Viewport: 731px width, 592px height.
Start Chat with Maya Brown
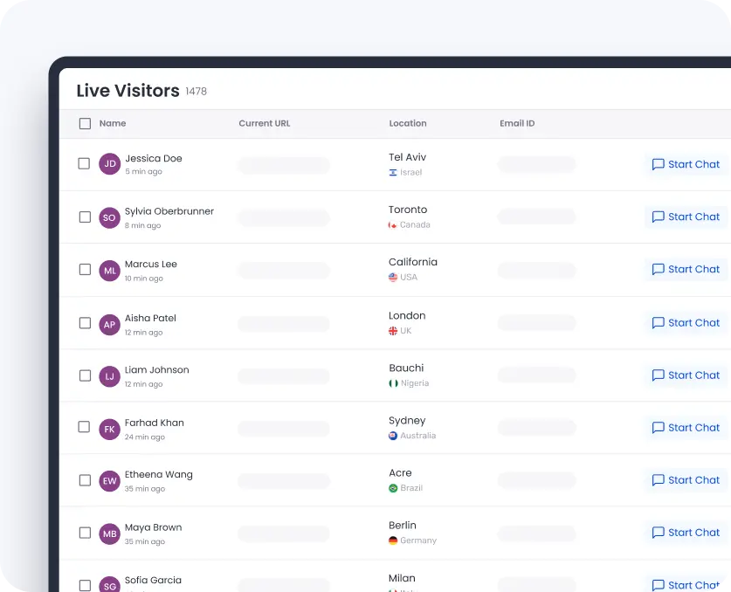point(686,533)
